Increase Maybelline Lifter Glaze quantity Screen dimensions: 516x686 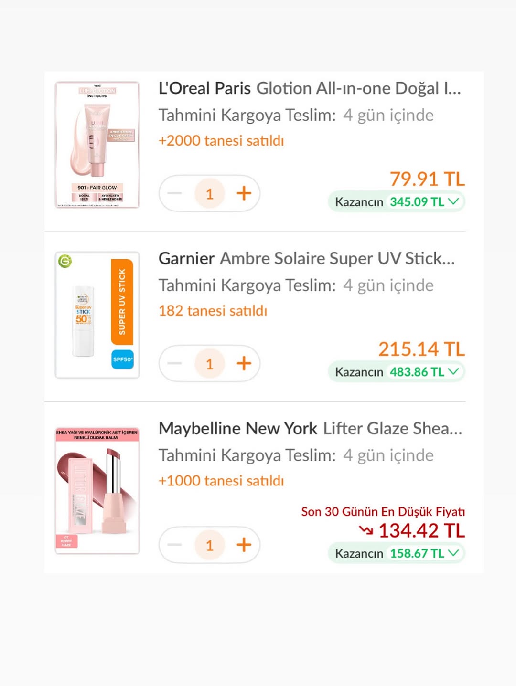(x=244, y=545)
